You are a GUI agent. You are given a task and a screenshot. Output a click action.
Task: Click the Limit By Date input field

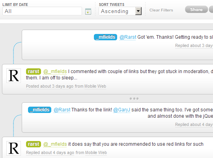point(42,11)
